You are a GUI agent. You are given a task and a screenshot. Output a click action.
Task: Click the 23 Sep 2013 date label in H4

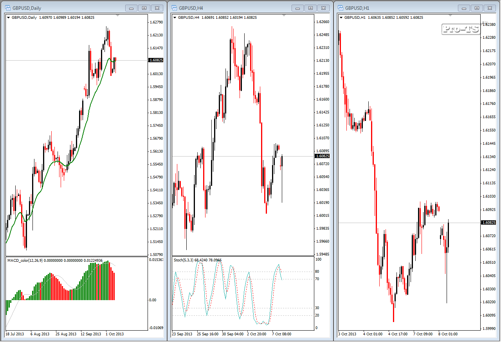click(182, 334)
